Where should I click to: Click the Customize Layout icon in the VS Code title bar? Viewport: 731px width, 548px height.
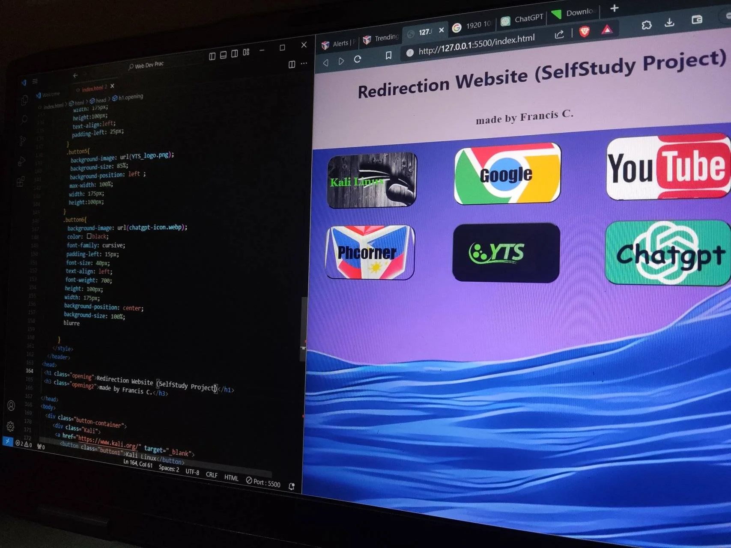point(246,52)
